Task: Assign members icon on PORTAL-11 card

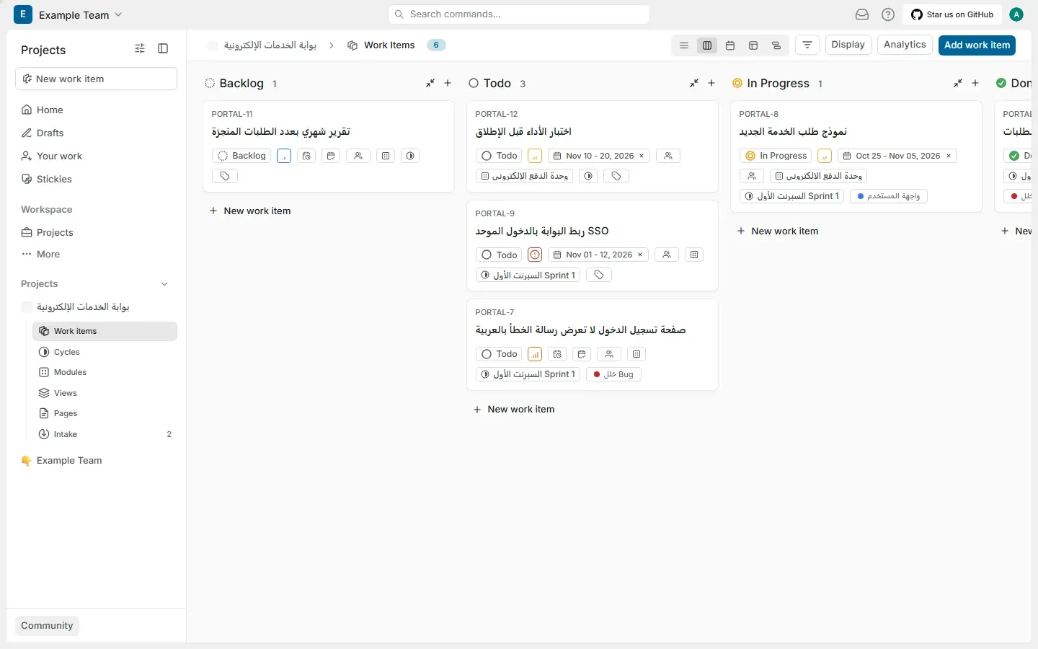Action: pyautogui.click(x=358, y=156)
